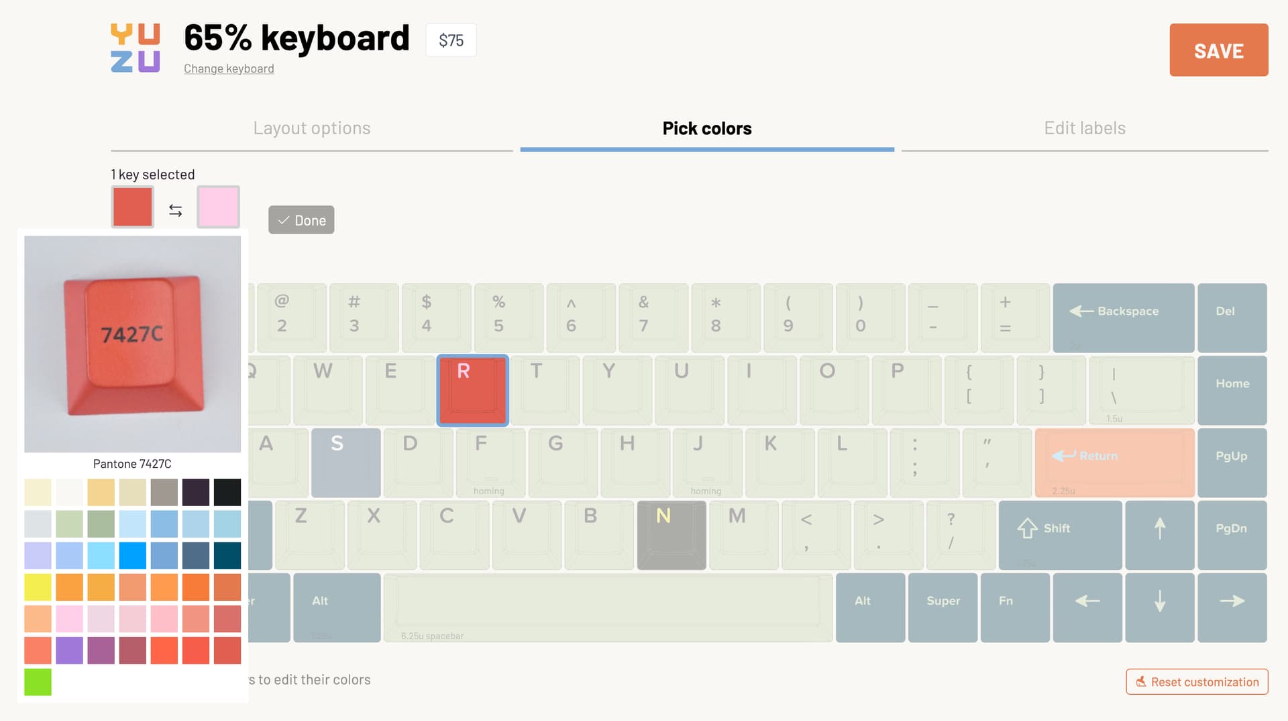Click the Done button

coord(301,220)
